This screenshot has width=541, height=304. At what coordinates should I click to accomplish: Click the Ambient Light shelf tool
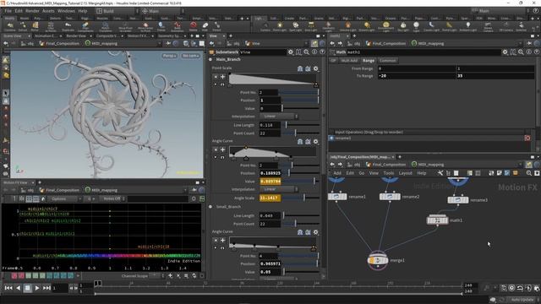click(x=467, y=27)
